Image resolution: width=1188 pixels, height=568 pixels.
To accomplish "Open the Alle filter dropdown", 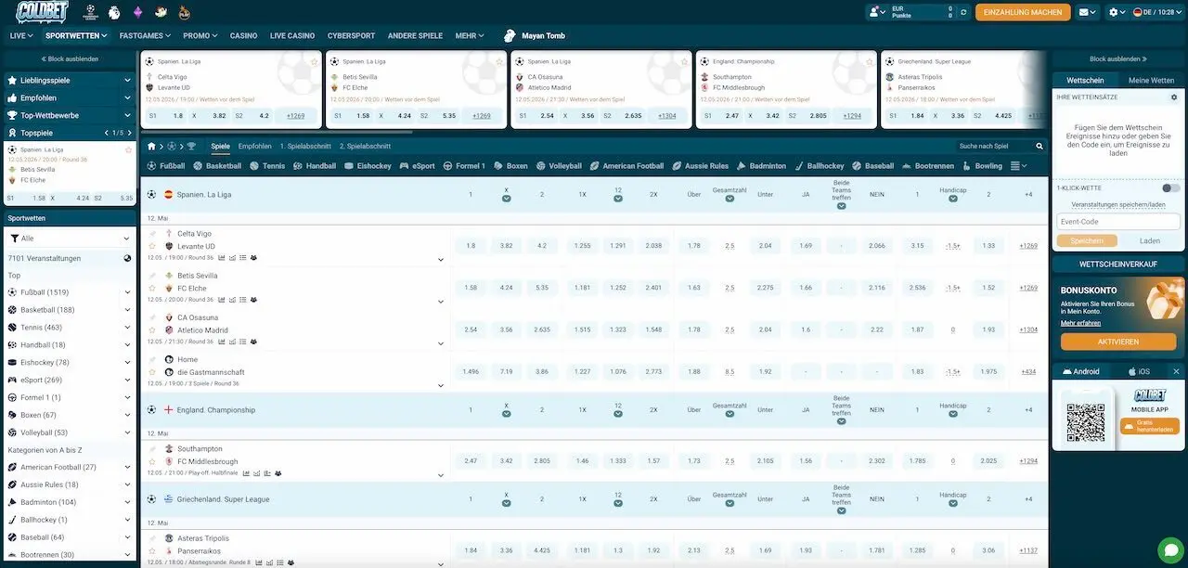I will 70,239.
